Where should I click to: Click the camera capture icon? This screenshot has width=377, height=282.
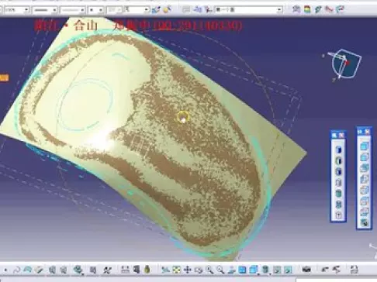pos(306,270)
